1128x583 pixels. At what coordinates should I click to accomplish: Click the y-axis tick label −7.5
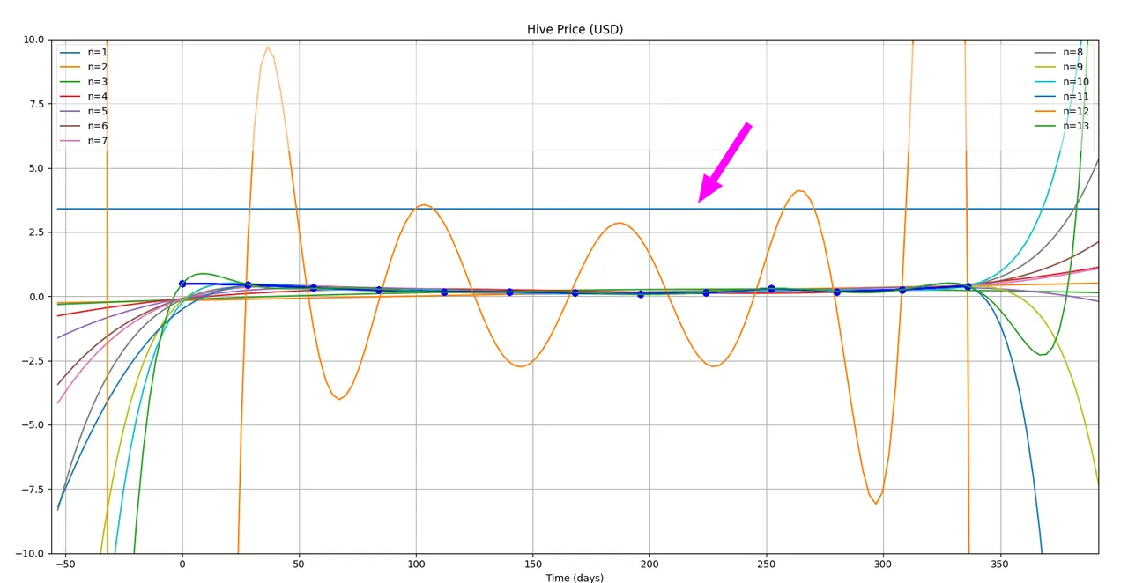(x=32, y=490)
